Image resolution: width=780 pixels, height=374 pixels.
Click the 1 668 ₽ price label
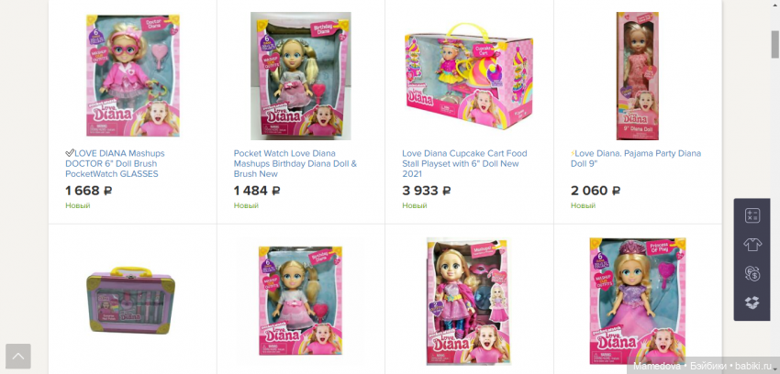coord(88,191)
